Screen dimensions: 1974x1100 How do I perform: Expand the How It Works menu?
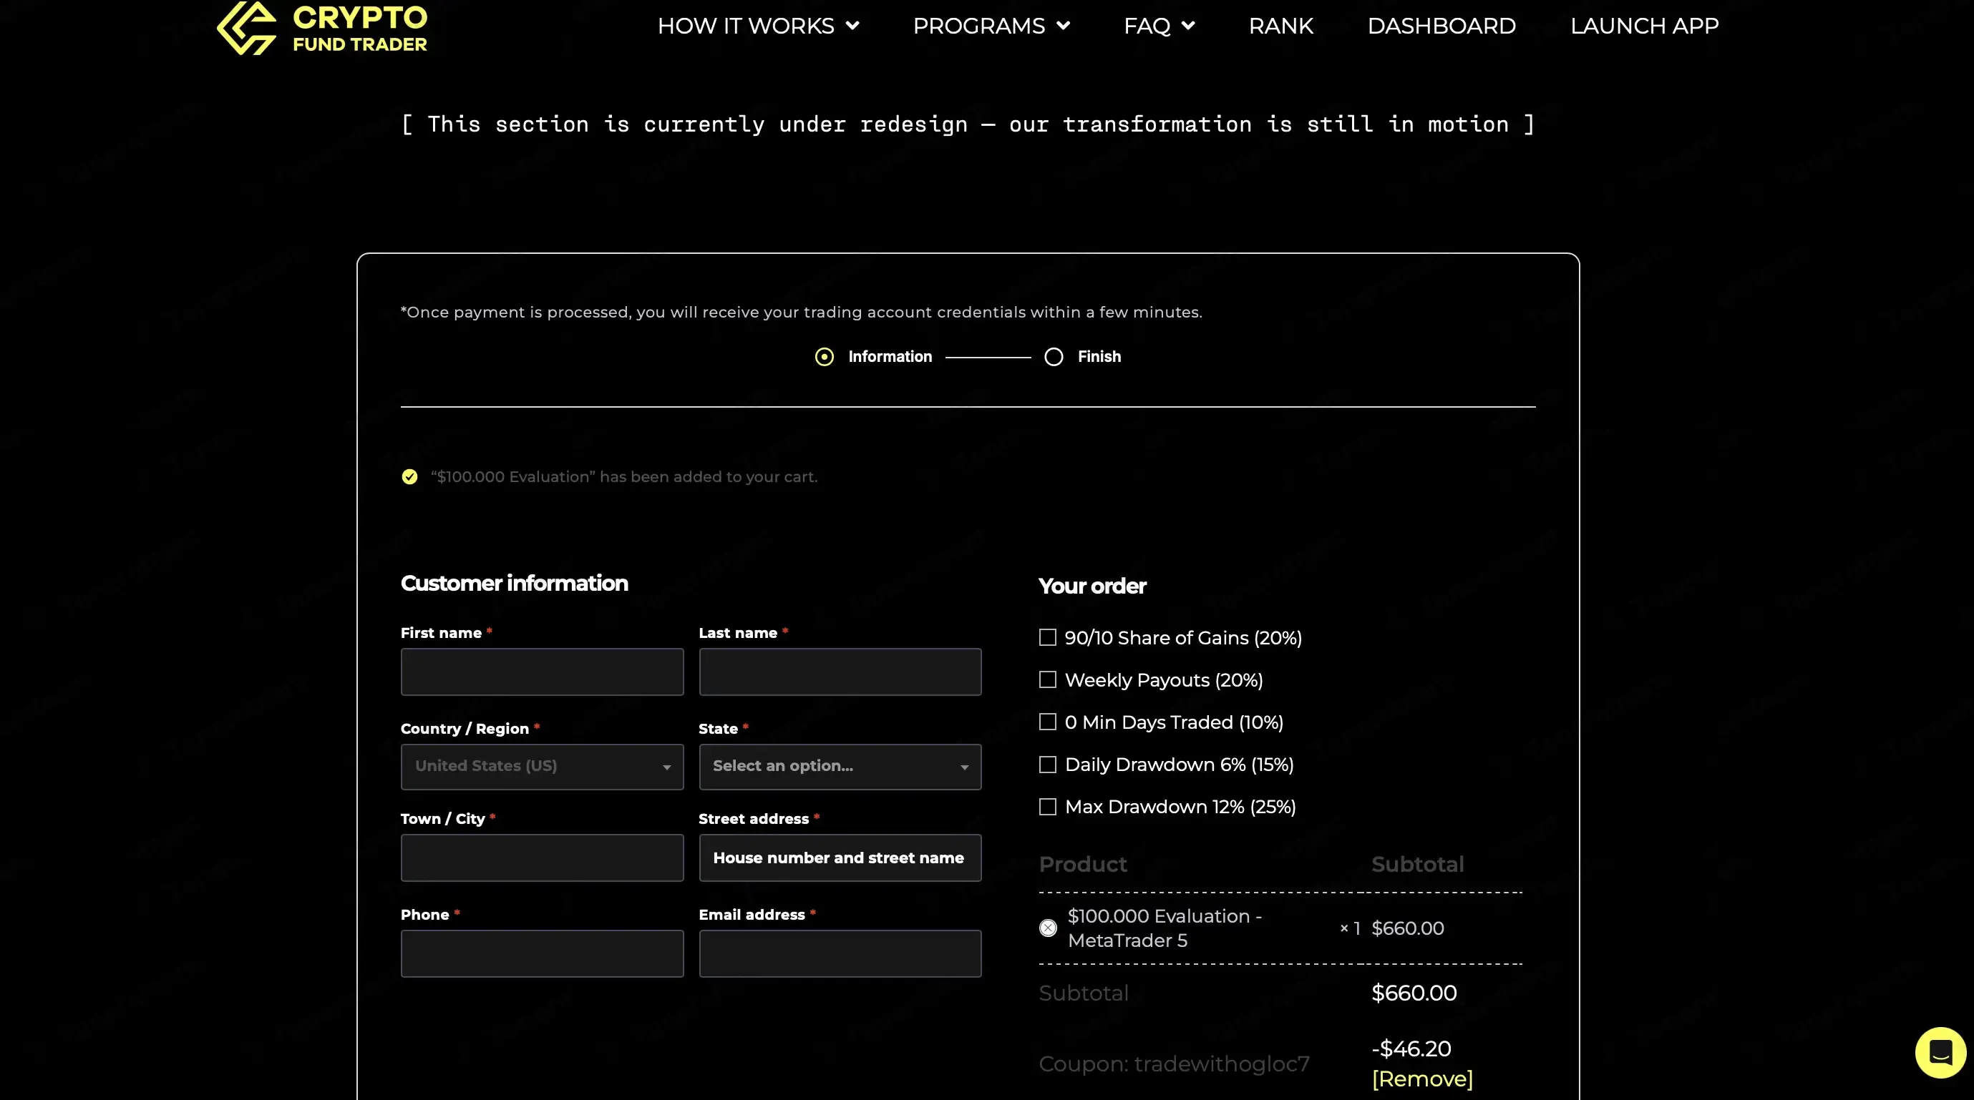click(x=757, y=26)
